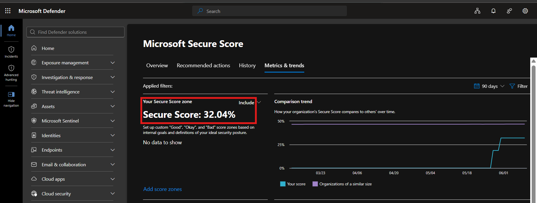Expand Cloud security chevron

pos(112,194)
